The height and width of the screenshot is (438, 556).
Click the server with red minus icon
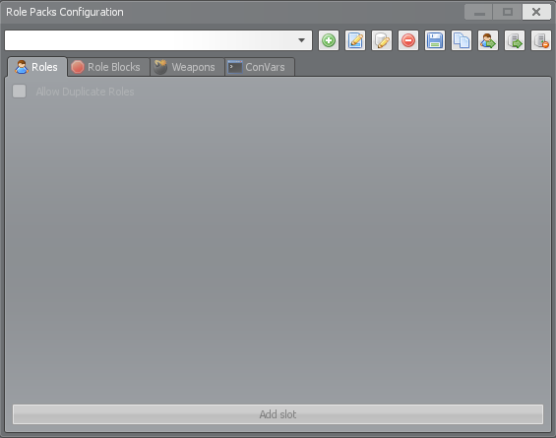541,40
